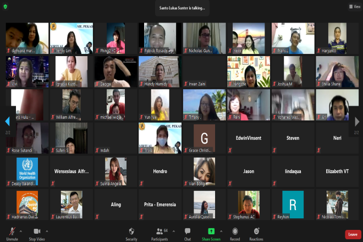Open the Security options
This screenshot has width=363, height=242.
pos(131,233)
